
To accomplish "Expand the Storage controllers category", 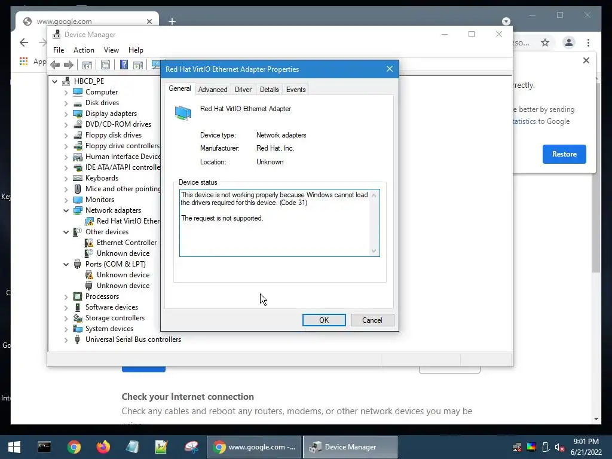I will [66, 319].
